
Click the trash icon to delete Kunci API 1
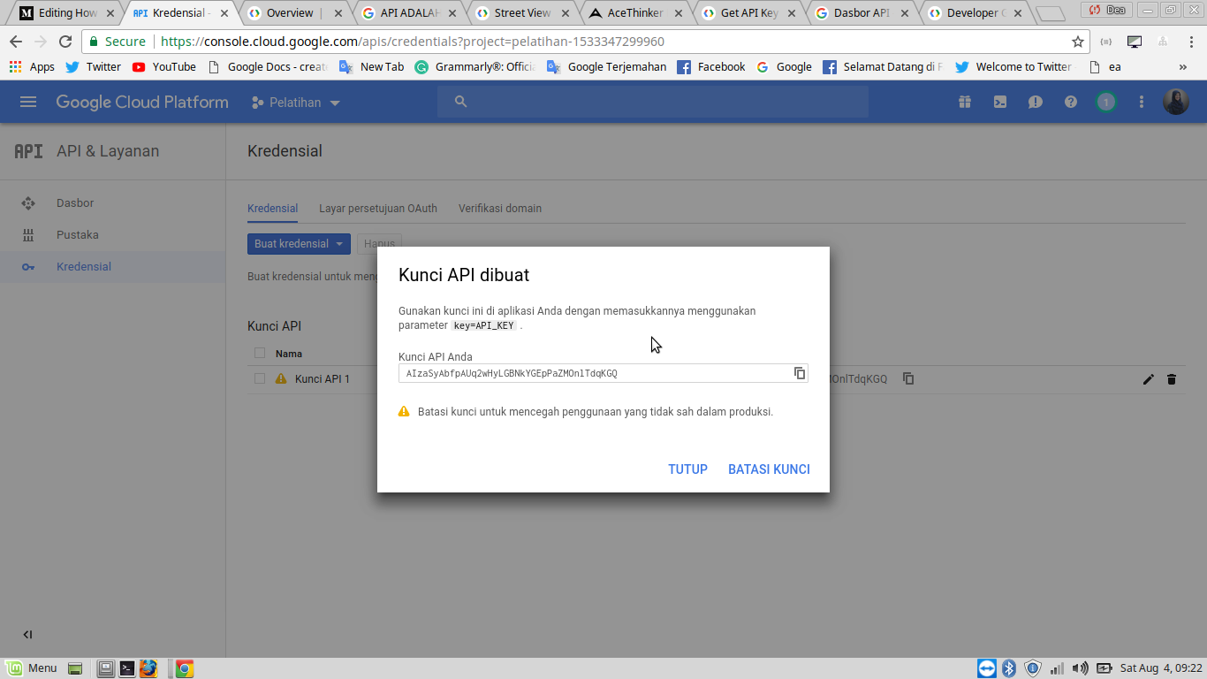tap(1172, 379)
